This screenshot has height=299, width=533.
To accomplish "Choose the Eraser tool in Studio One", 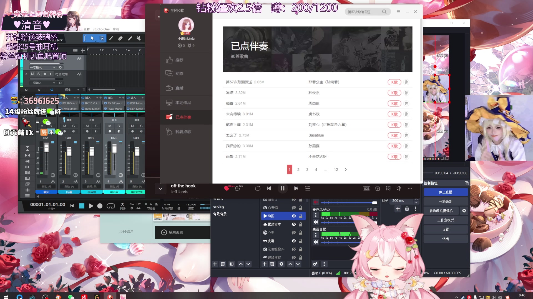I will [x=120, y=38].
